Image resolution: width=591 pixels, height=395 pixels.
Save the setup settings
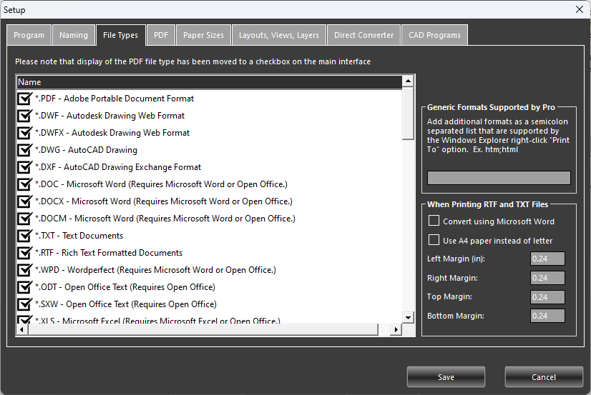pyautogui.click(x=446, y=377)
